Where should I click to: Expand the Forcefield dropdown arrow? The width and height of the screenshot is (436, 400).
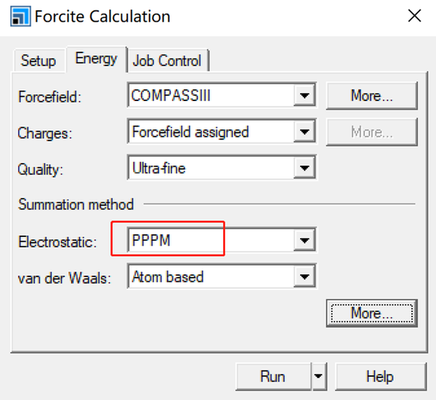click(305, 95)
